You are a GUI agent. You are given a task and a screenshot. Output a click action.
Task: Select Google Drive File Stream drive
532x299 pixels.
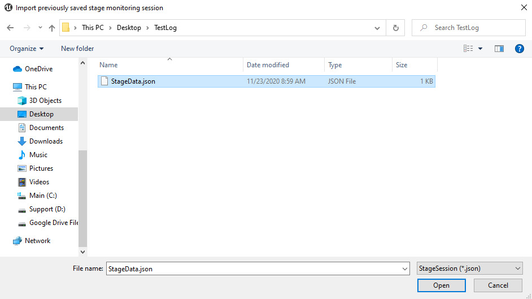tap(54, 223)
